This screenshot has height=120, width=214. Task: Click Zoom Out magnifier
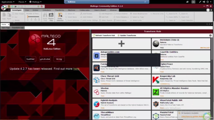tap(184, 17)
